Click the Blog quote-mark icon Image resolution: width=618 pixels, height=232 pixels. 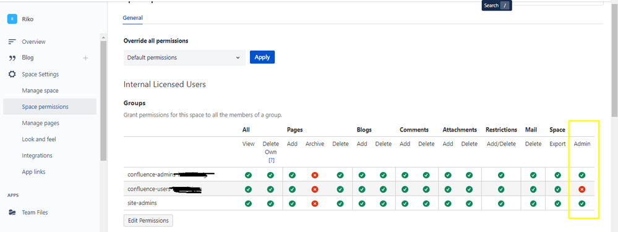click(x=12, y=58)
